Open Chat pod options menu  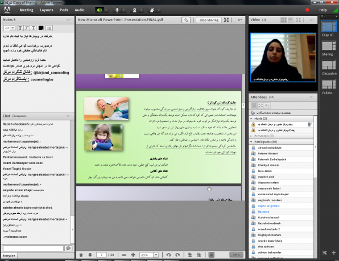coord(69,116)
